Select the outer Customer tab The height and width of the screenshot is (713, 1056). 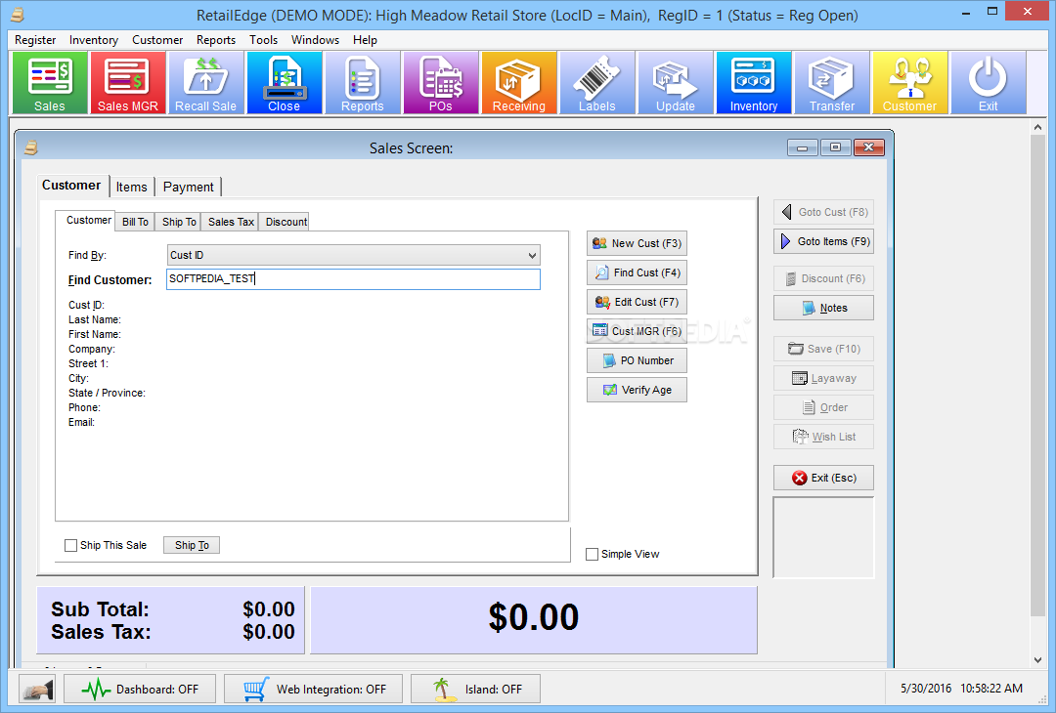coord(71,185)
